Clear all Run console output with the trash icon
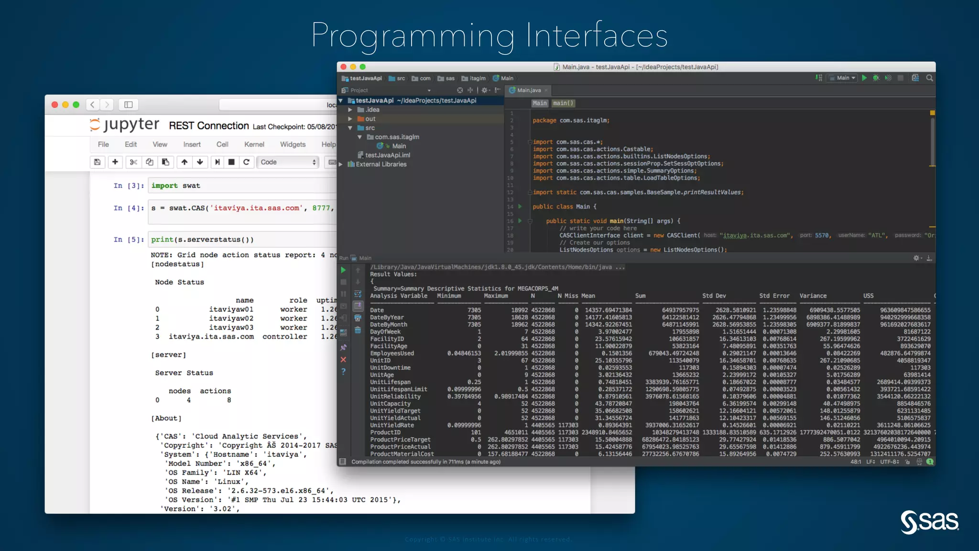The width and height of the screenshot is (979, 551). coord(358,330)
